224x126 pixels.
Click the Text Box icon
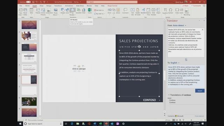132,10
